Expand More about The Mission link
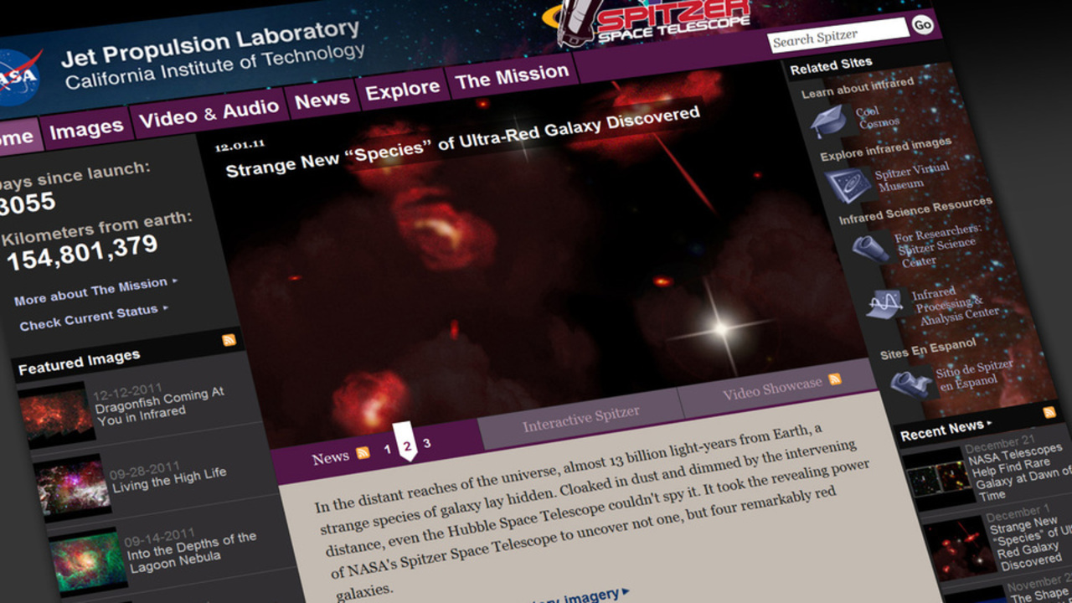This screenshot has width=1072, height=603. 95,291
